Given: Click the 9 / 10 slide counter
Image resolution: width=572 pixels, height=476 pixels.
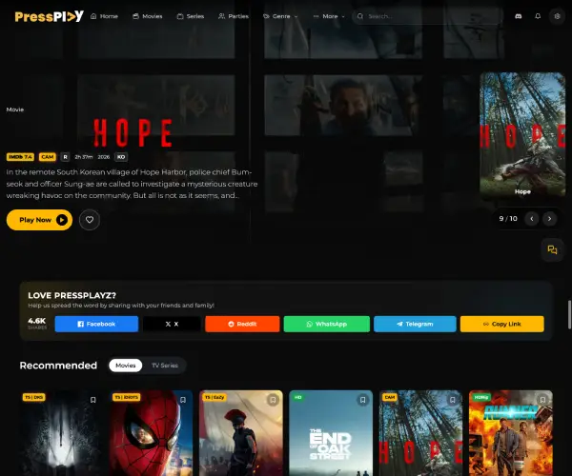Looking at the screenshot, I should click(508, 219).
